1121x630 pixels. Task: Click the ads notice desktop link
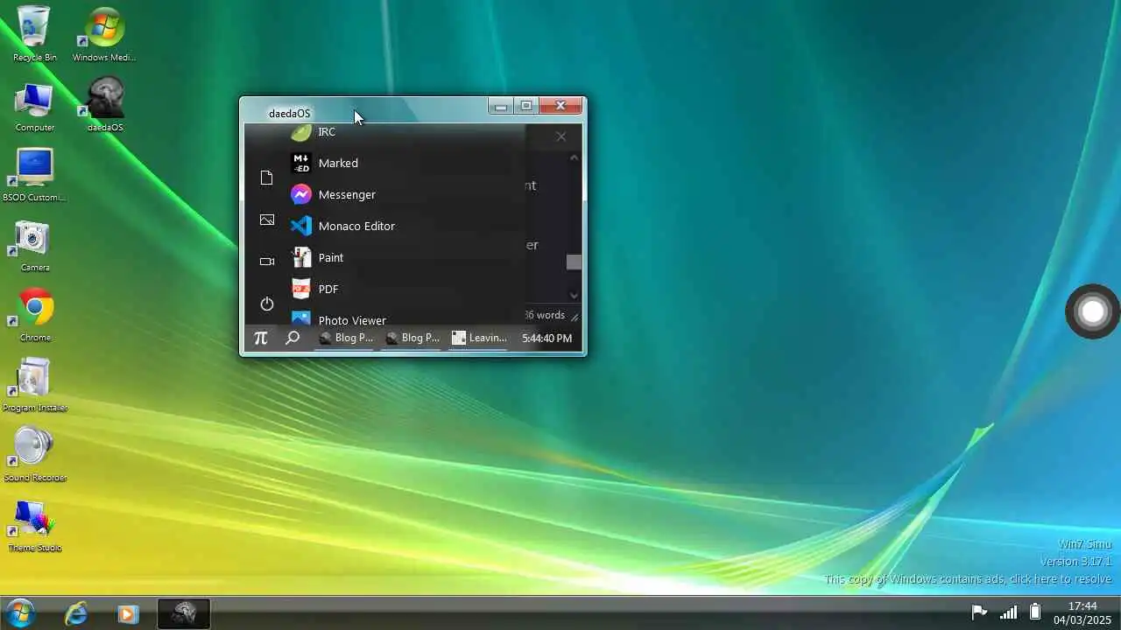click(967, 579)
